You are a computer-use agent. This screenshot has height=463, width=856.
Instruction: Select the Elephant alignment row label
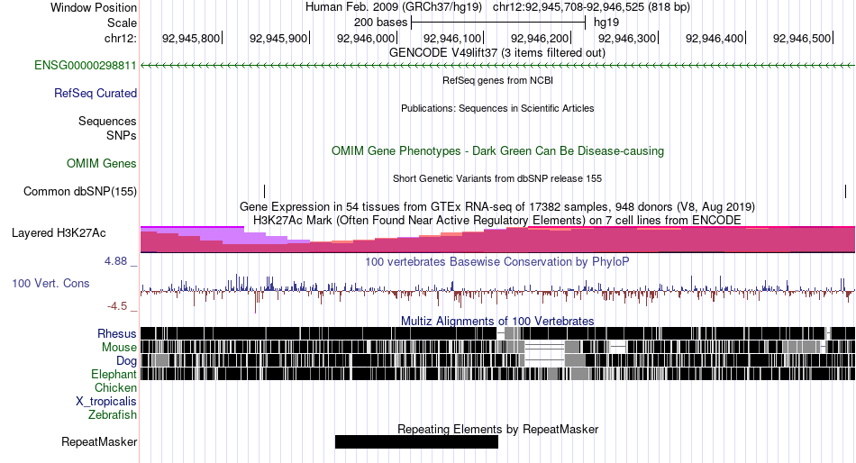[x=114, y=374]
